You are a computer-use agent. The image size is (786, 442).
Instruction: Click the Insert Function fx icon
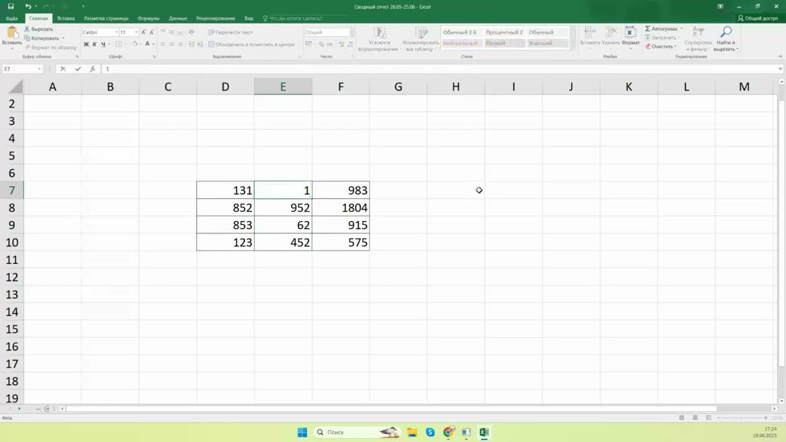93,69
